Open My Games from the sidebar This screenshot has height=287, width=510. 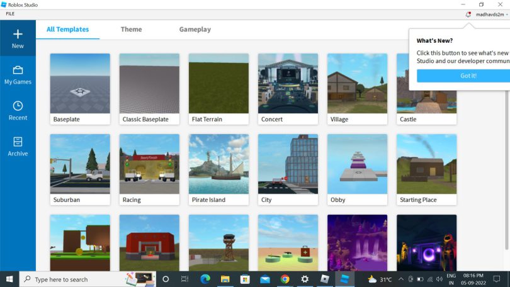tap(18, 70)
